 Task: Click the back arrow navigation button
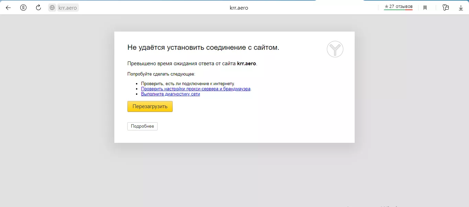8,8
